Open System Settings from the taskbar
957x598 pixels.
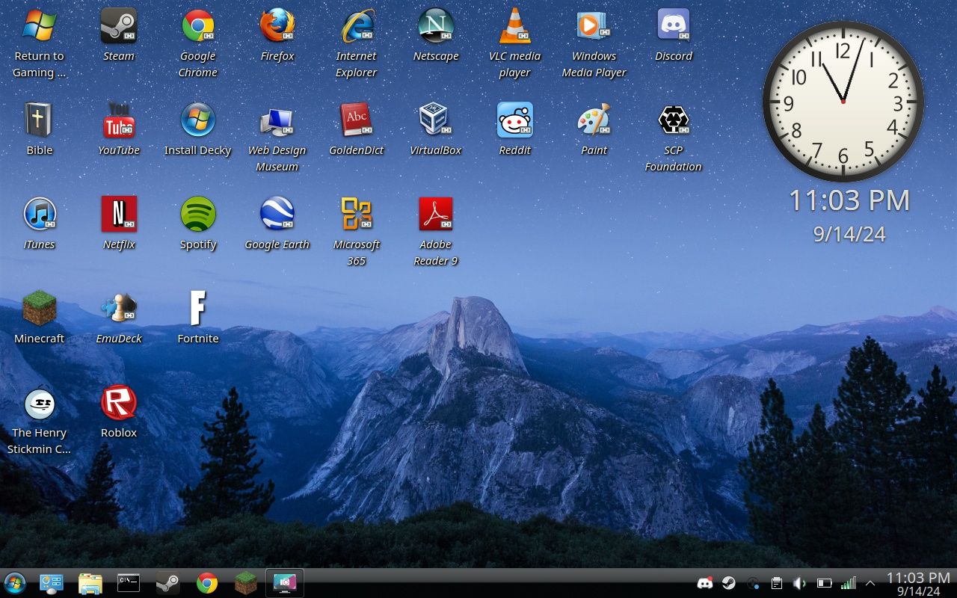[52, 583]
